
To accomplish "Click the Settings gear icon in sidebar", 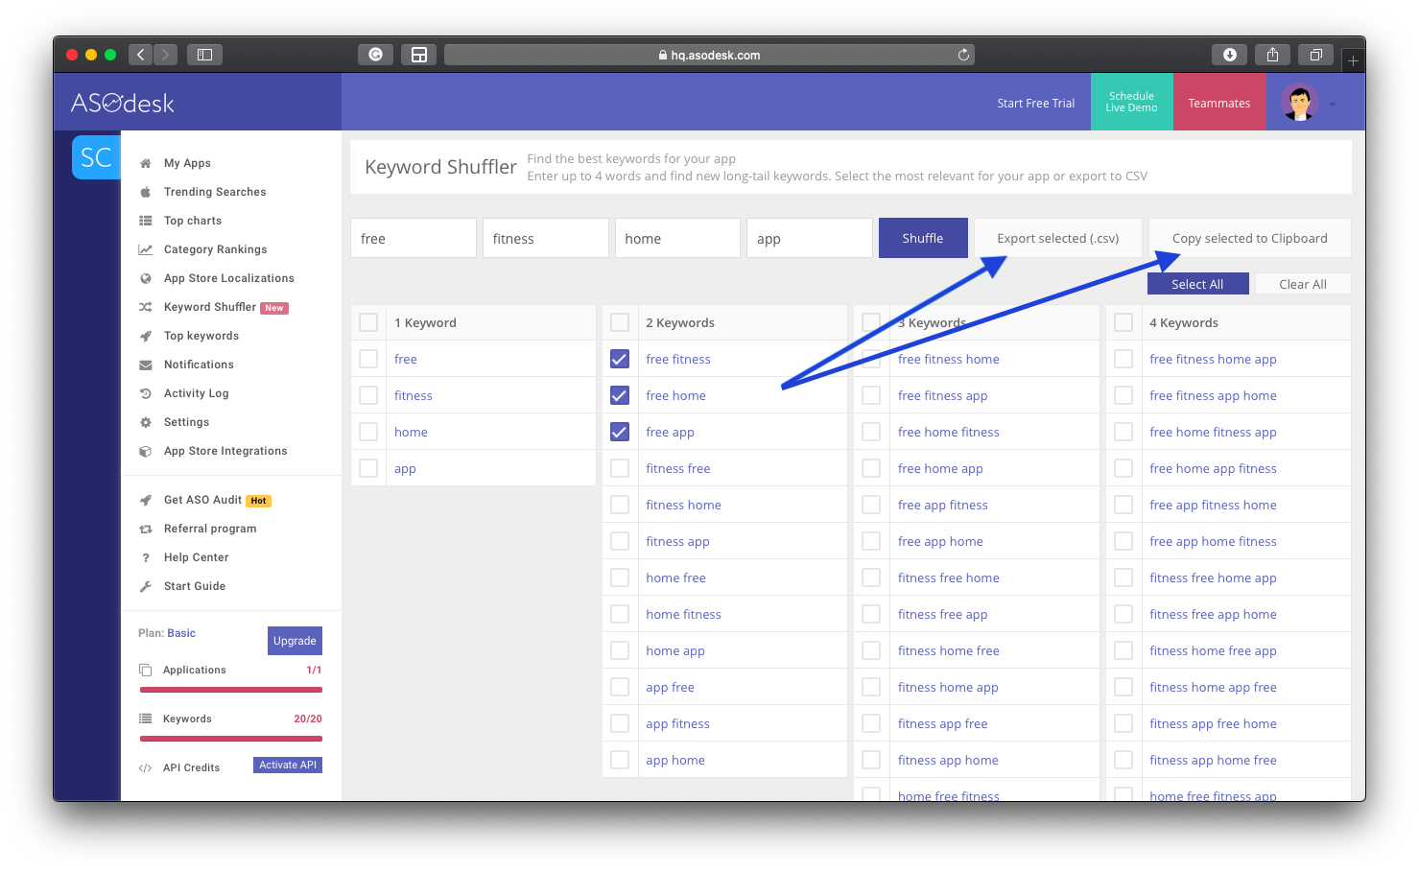I will pos(146,422).
